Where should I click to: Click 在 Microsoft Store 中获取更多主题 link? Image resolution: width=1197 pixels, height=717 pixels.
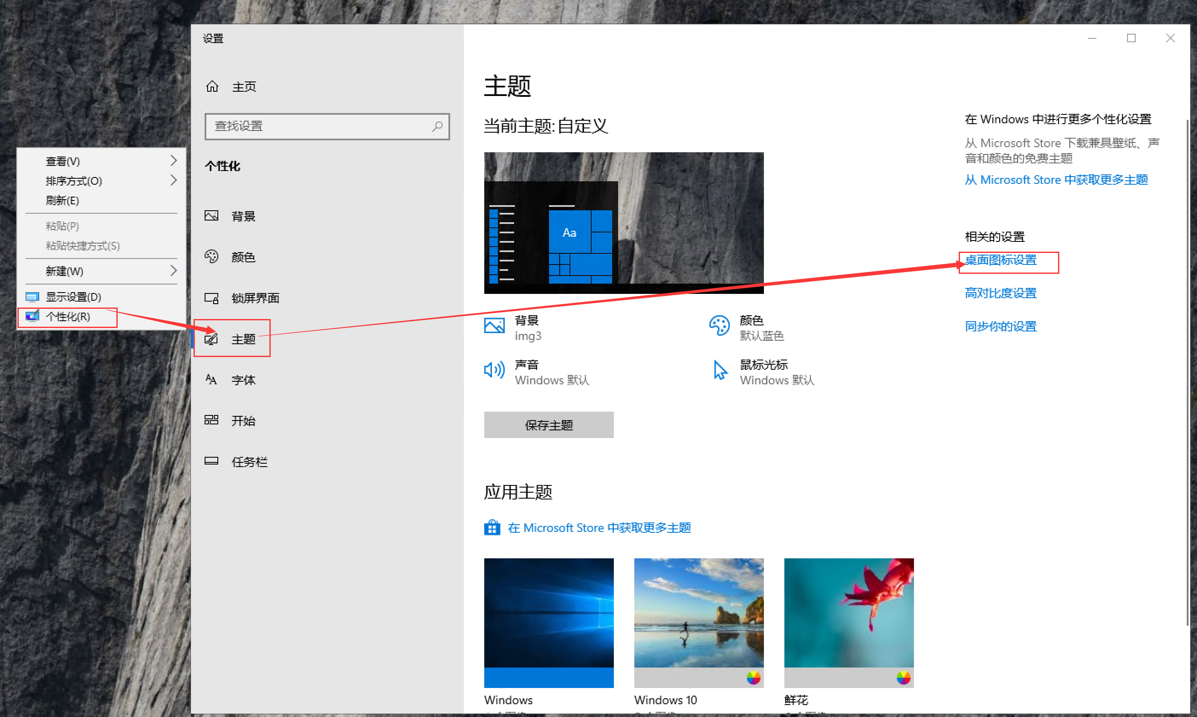599,528
